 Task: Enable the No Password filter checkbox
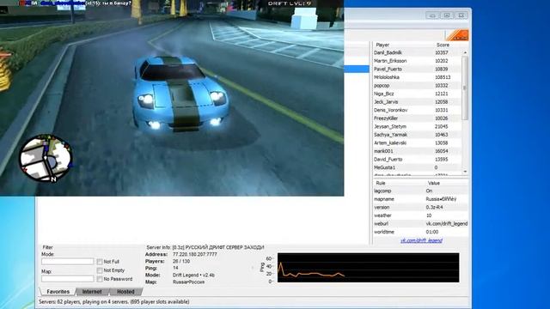point(100,279)
